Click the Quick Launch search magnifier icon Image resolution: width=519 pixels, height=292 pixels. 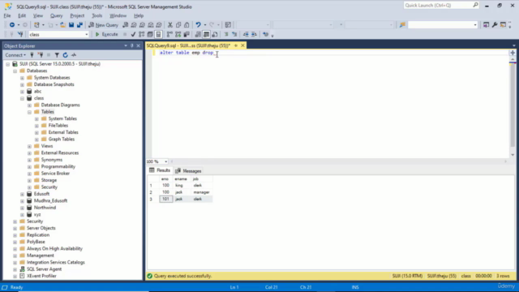[x=475, y=5]
